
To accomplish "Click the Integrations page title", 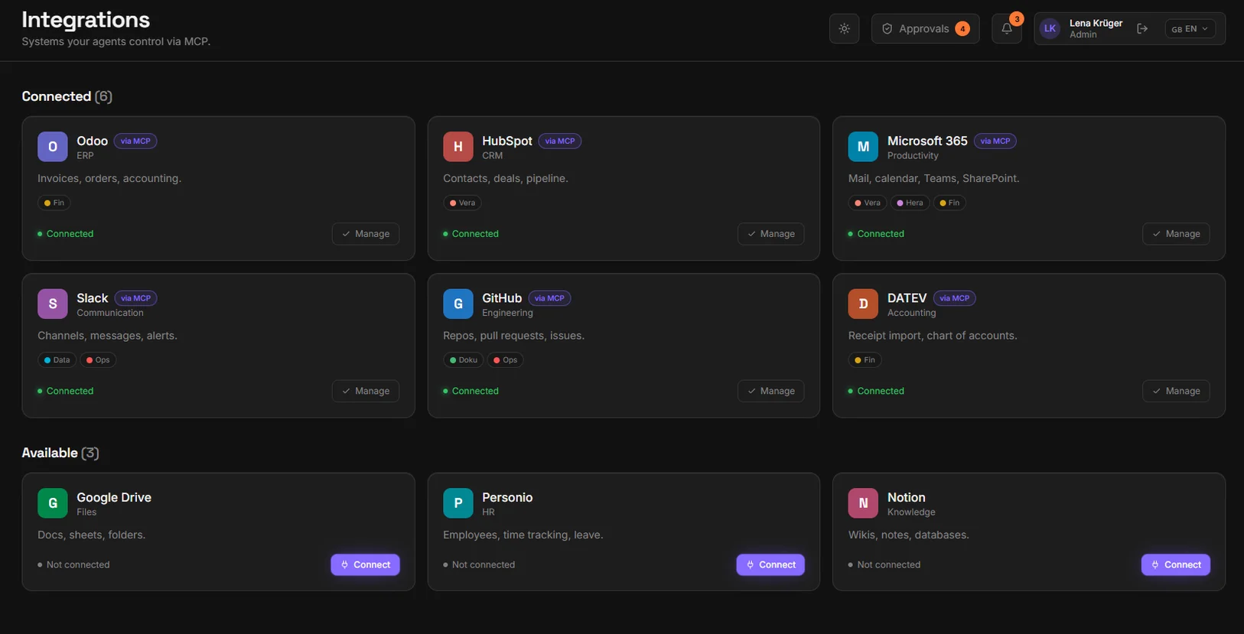I will point(86,19).
